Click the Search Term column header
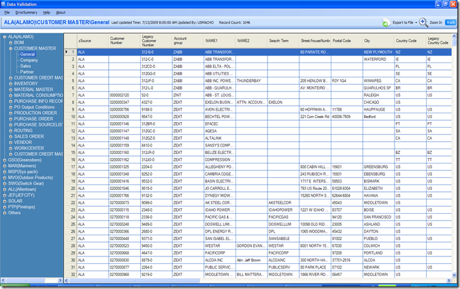Viewport: 460px width, 289px height. pos(283,41)
